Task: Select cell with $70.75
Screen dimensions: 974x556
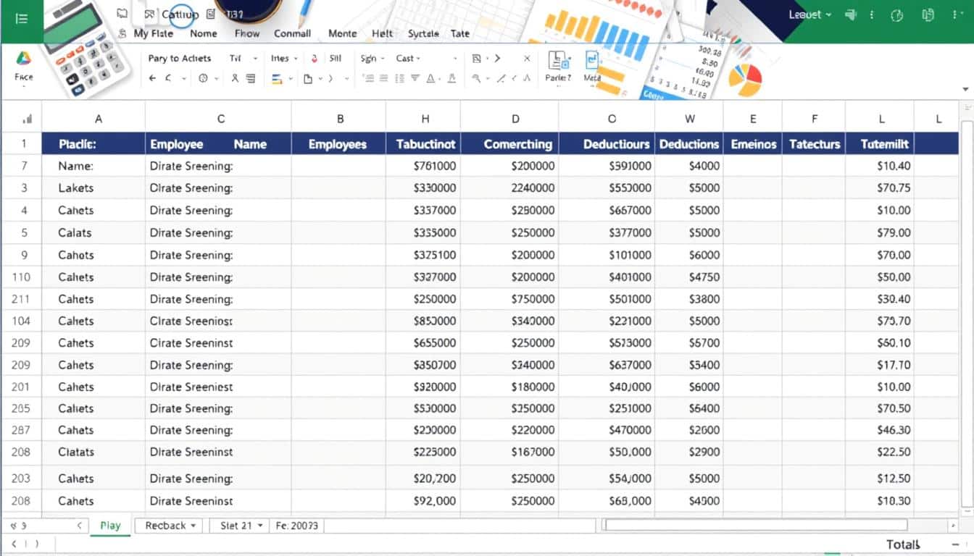Action: (880, 188)
